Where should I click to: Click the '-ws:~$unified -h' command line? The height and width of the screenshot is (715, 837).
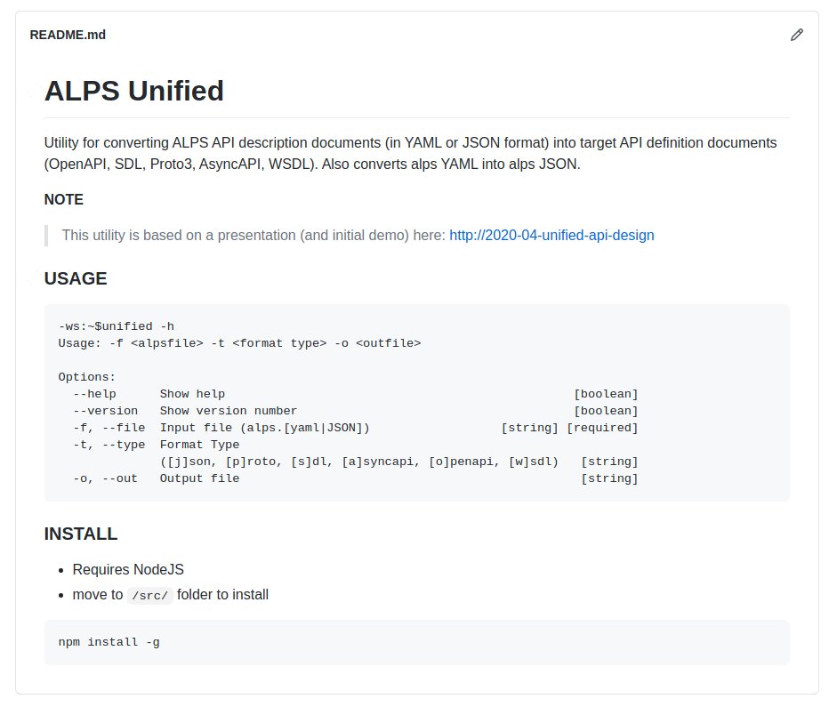[116, 326]
